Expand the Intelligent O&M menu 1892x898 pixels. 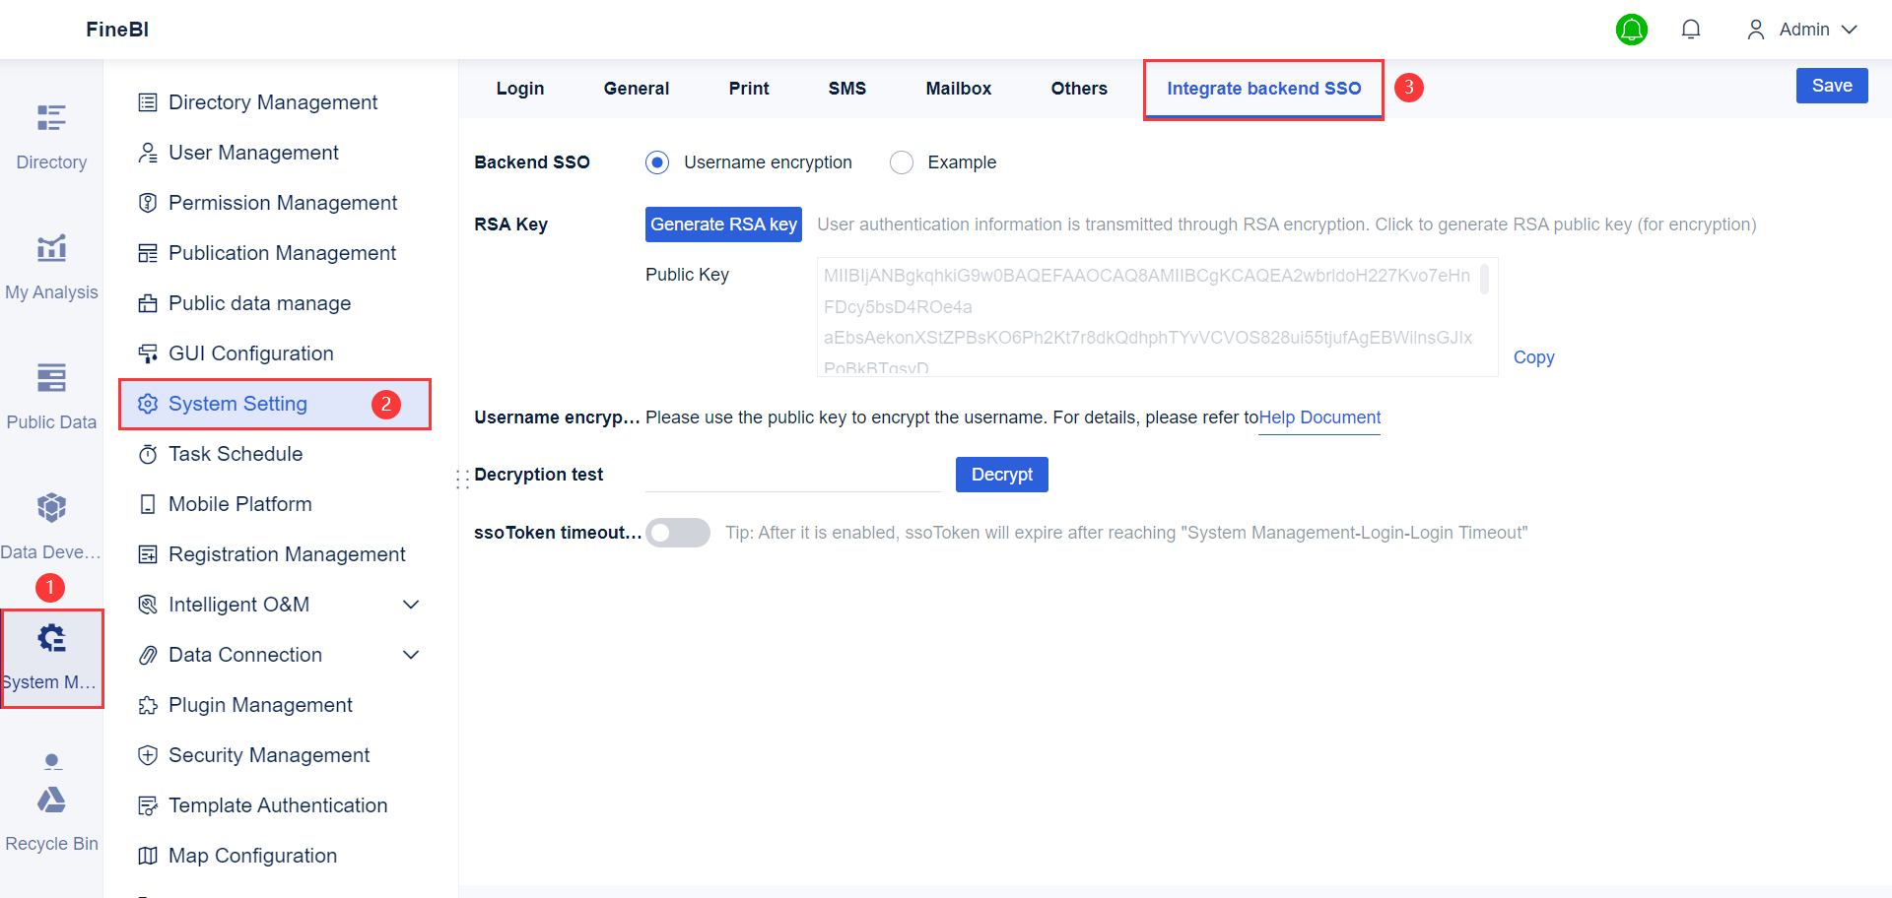[412, 604]
